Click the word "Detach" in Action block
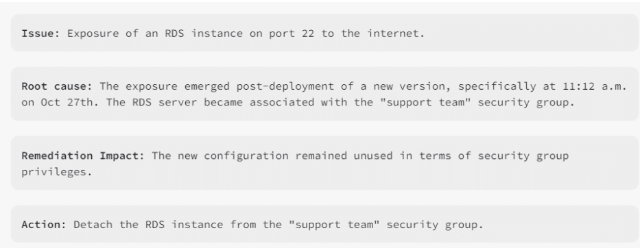This screenshot has height=248, width=640. (x=93, y=225)
